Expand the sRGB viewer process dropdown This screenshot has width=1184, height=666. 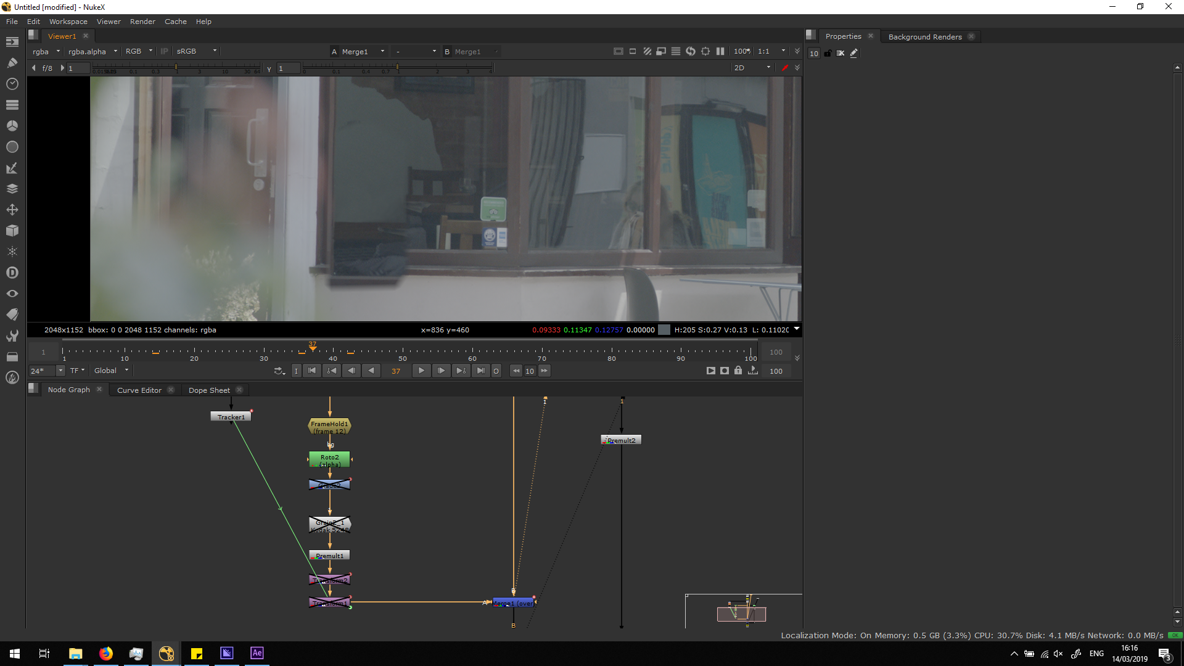(196, 51)
